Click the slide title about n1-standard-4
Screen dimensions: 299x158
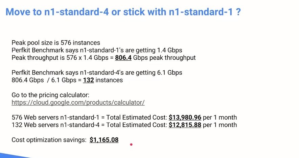click(x=123, y=12)
